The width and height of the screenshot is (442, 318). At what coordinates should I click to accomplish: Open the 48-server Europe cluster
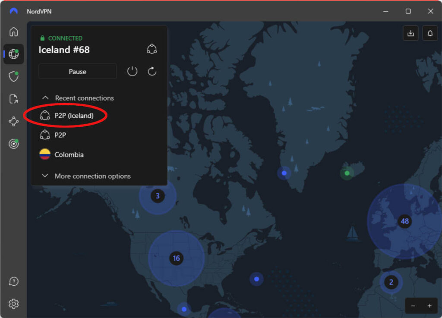pyautogui.click(x=404, y=221)
